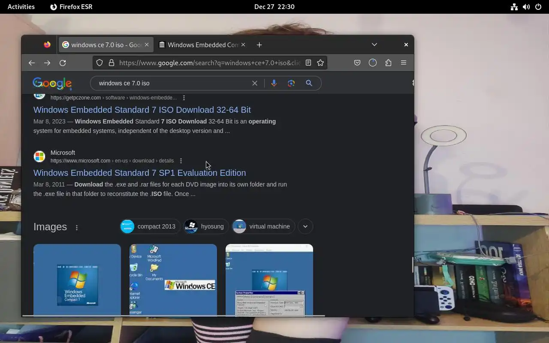Open Firefox account icon

[373, 63]
